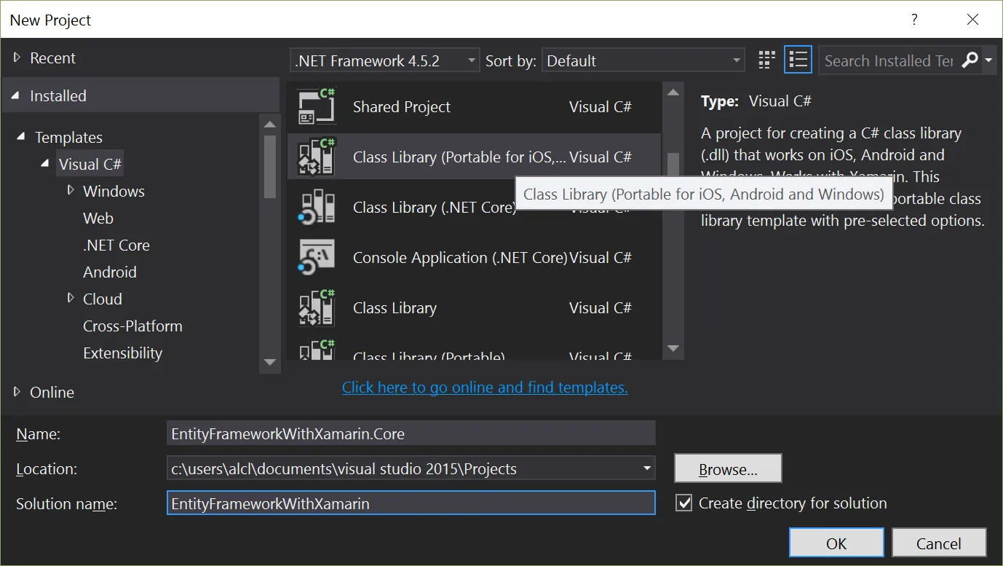The width and height of the screenshot is (1003, 566).
Task: Toggle Create directory for solution checkbox
Action: [x=683, y=503]
